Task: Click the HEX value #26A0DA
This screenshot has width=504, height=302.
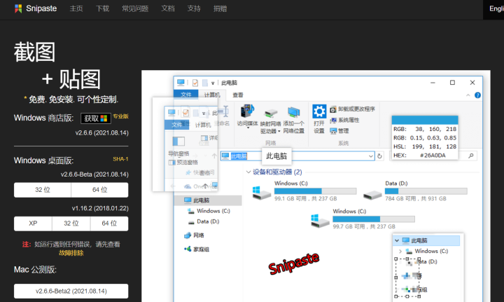Action: coord(433,156)
